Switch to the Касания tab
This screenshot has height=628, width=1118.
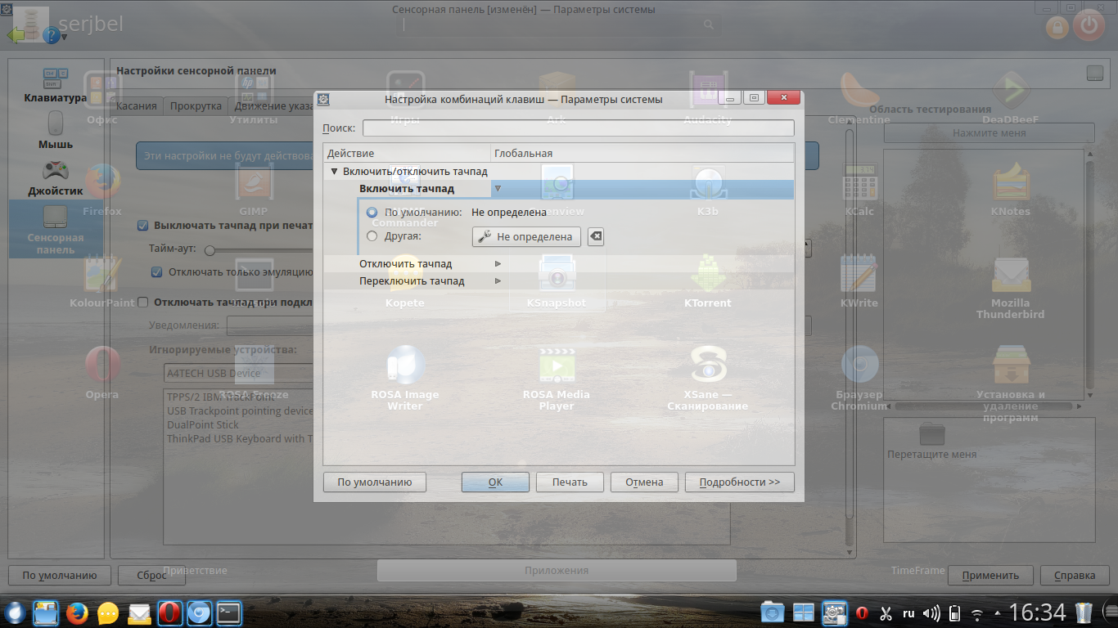point(136,106)
